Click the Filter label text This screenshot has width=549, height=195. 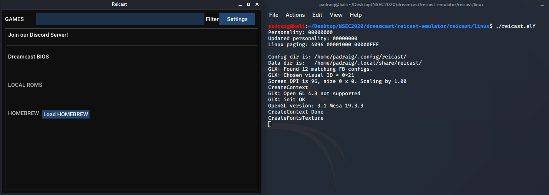coord(212,19)
